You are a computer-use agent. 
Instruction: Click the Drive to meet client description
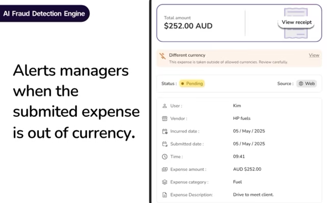[253, 195]
